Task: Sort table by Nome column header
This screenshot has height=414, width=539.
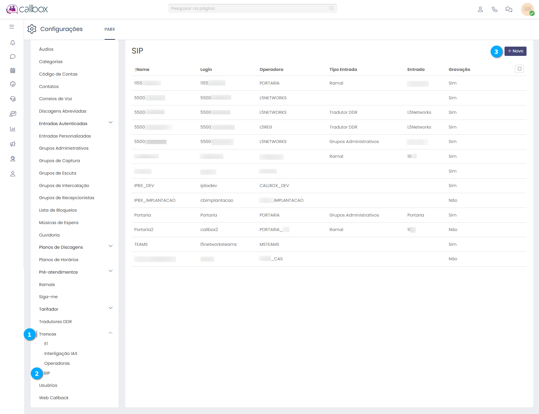Action: (142, 69)
